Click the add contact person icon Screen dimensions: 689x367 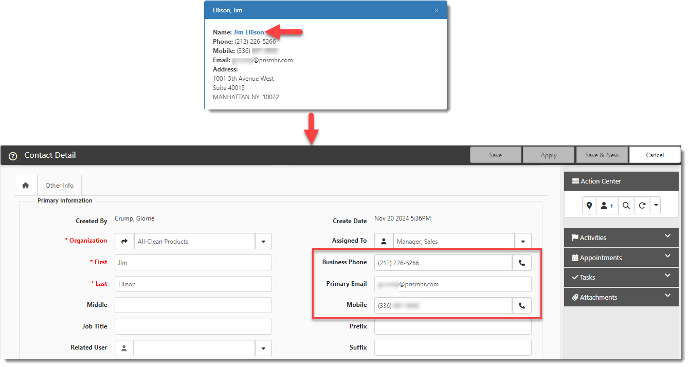[x=607, y=206]
